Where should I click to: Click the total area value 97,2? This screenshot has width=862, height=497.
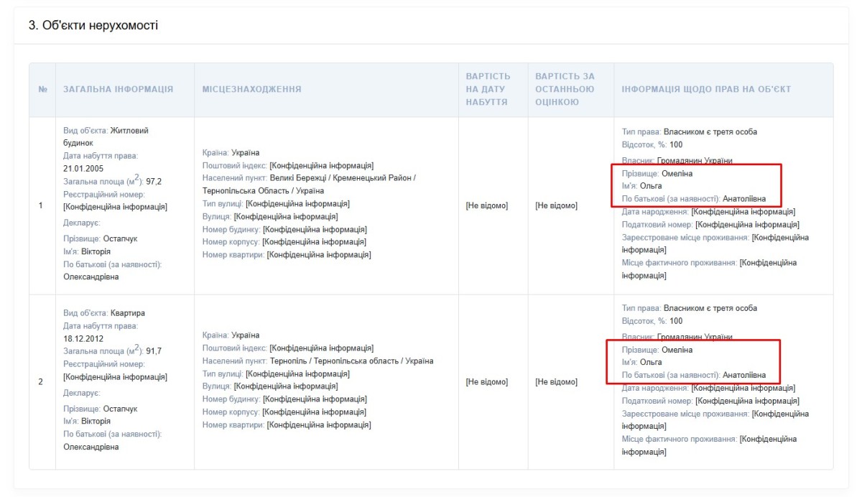click(154, 182)
